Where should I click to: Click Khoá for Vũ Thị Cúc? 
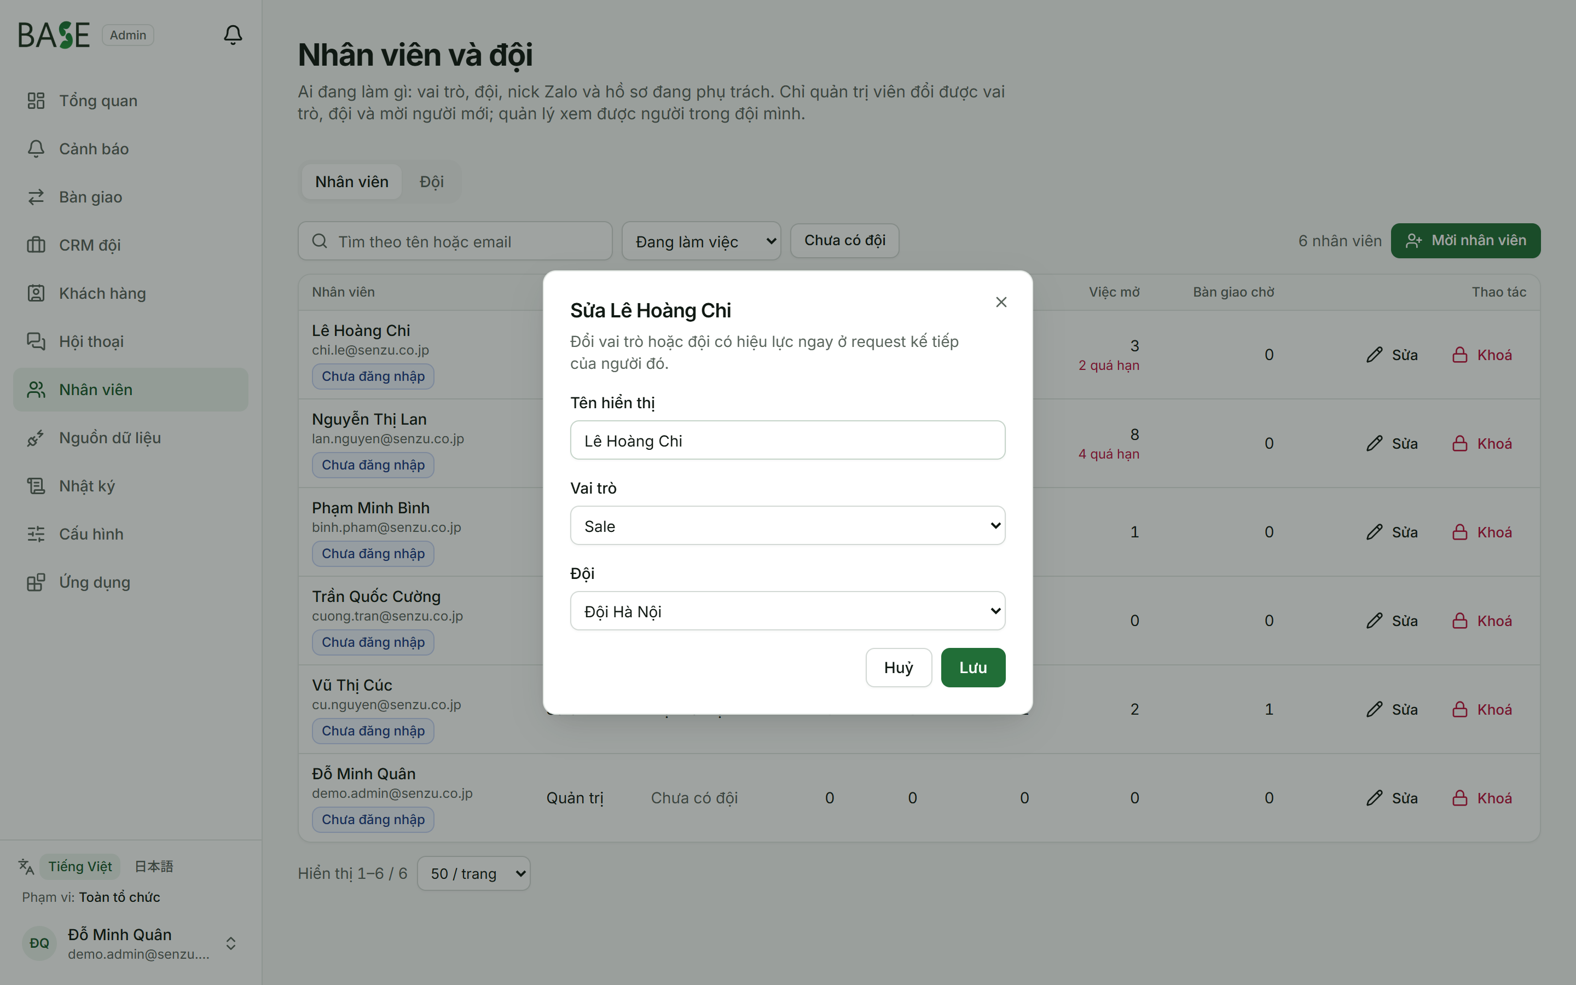pos(1481,709)
